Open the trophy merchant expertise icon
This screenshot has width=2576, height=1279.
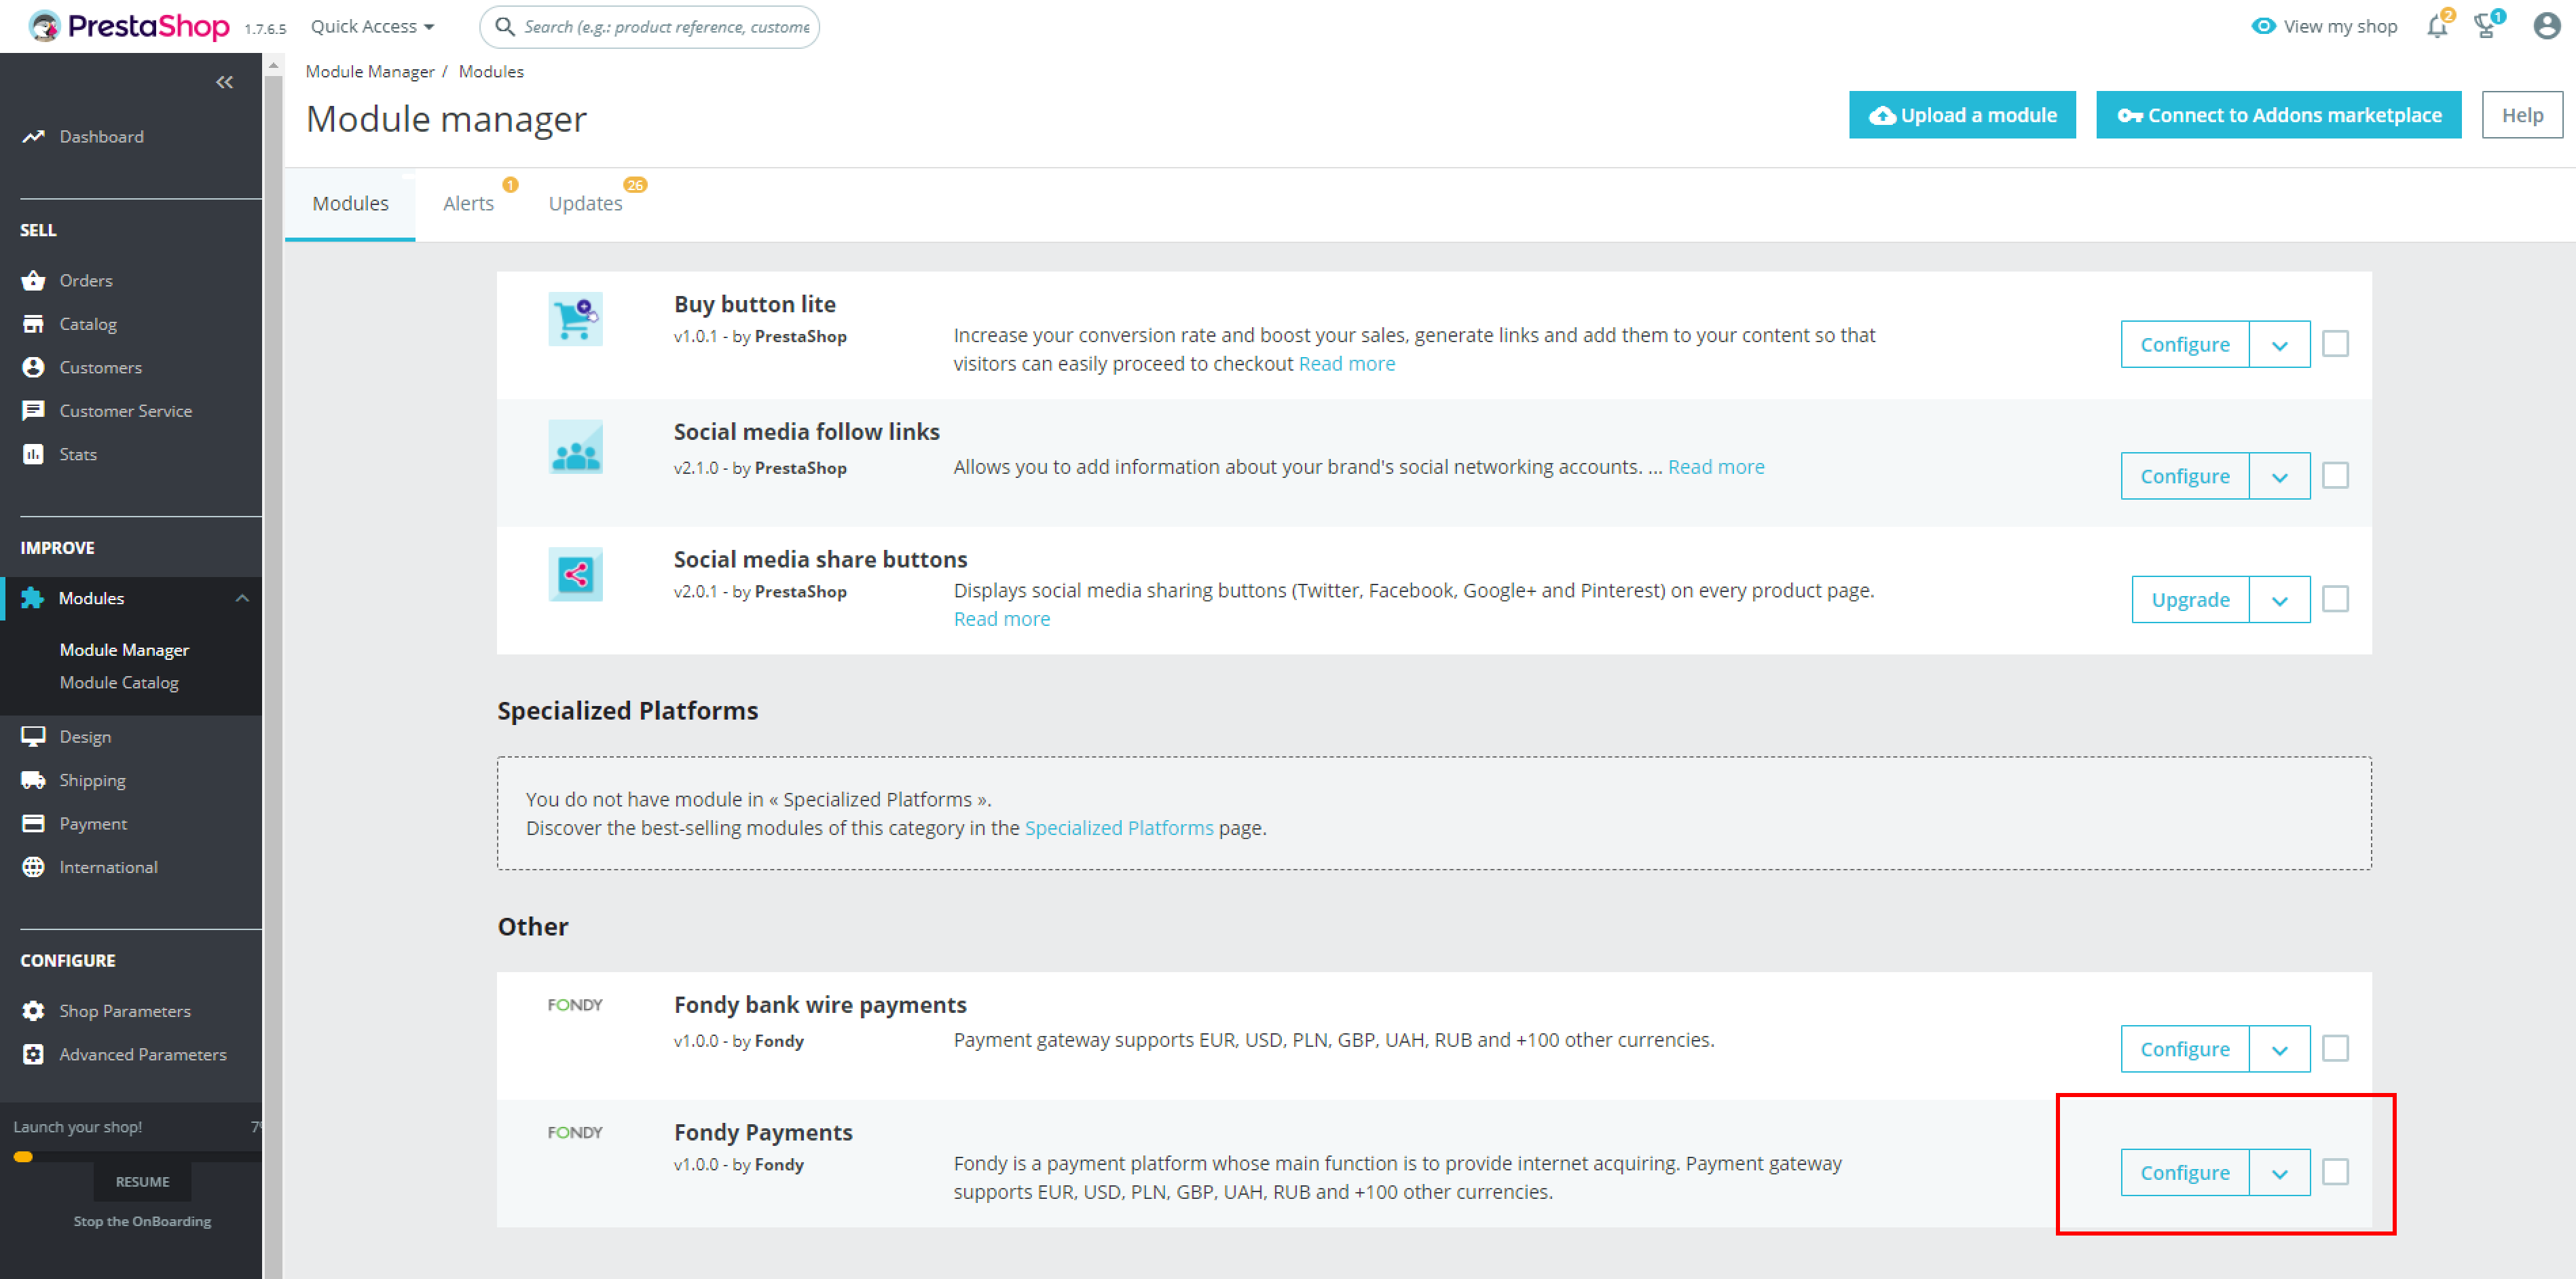coord(2486,26)
